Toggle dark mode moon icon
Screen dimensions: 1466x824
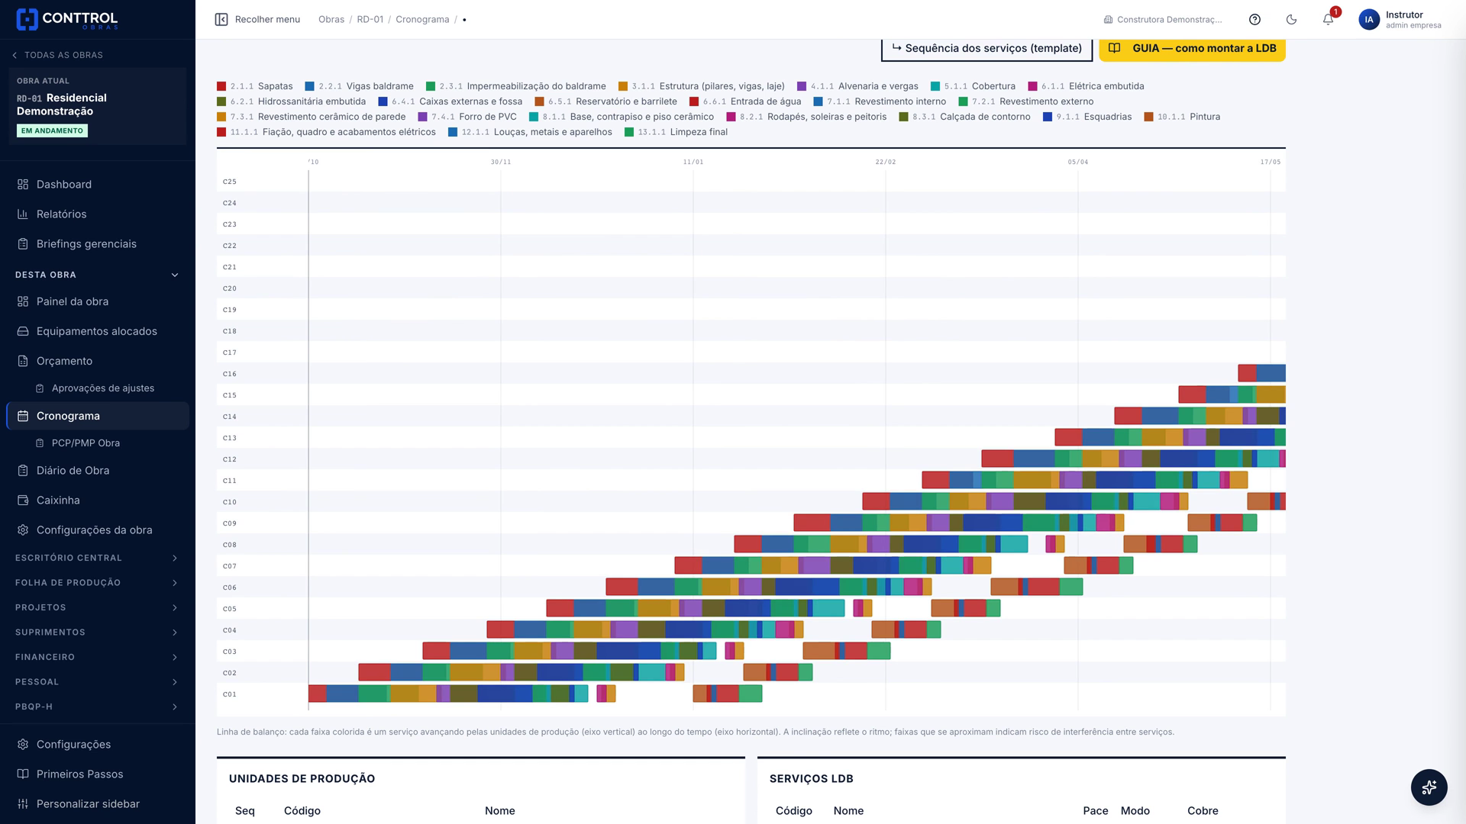tap(1291, 20)
